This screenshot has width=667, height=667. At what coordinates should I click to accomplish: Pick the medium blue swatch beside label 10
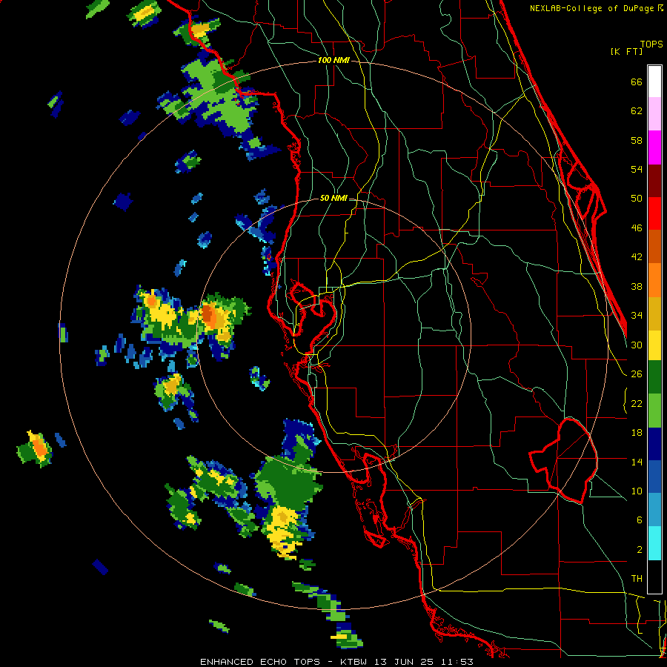point(654,477)
